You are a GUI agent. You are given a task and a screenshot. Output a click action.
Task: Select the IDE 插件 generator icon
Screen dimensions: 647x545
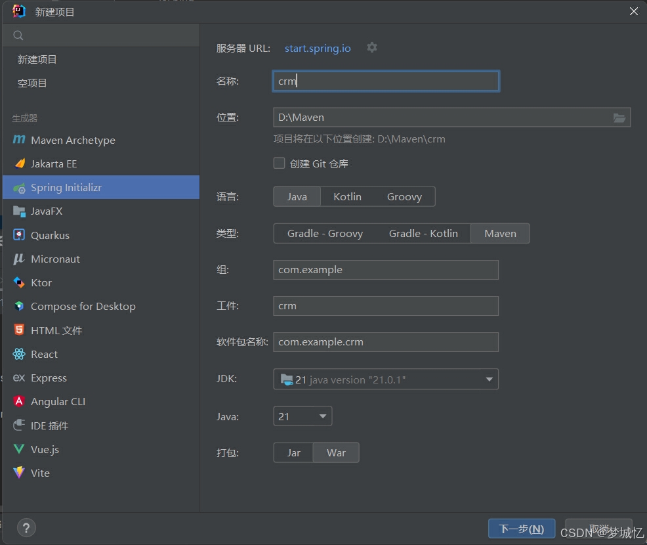click(x=19, y=425)
